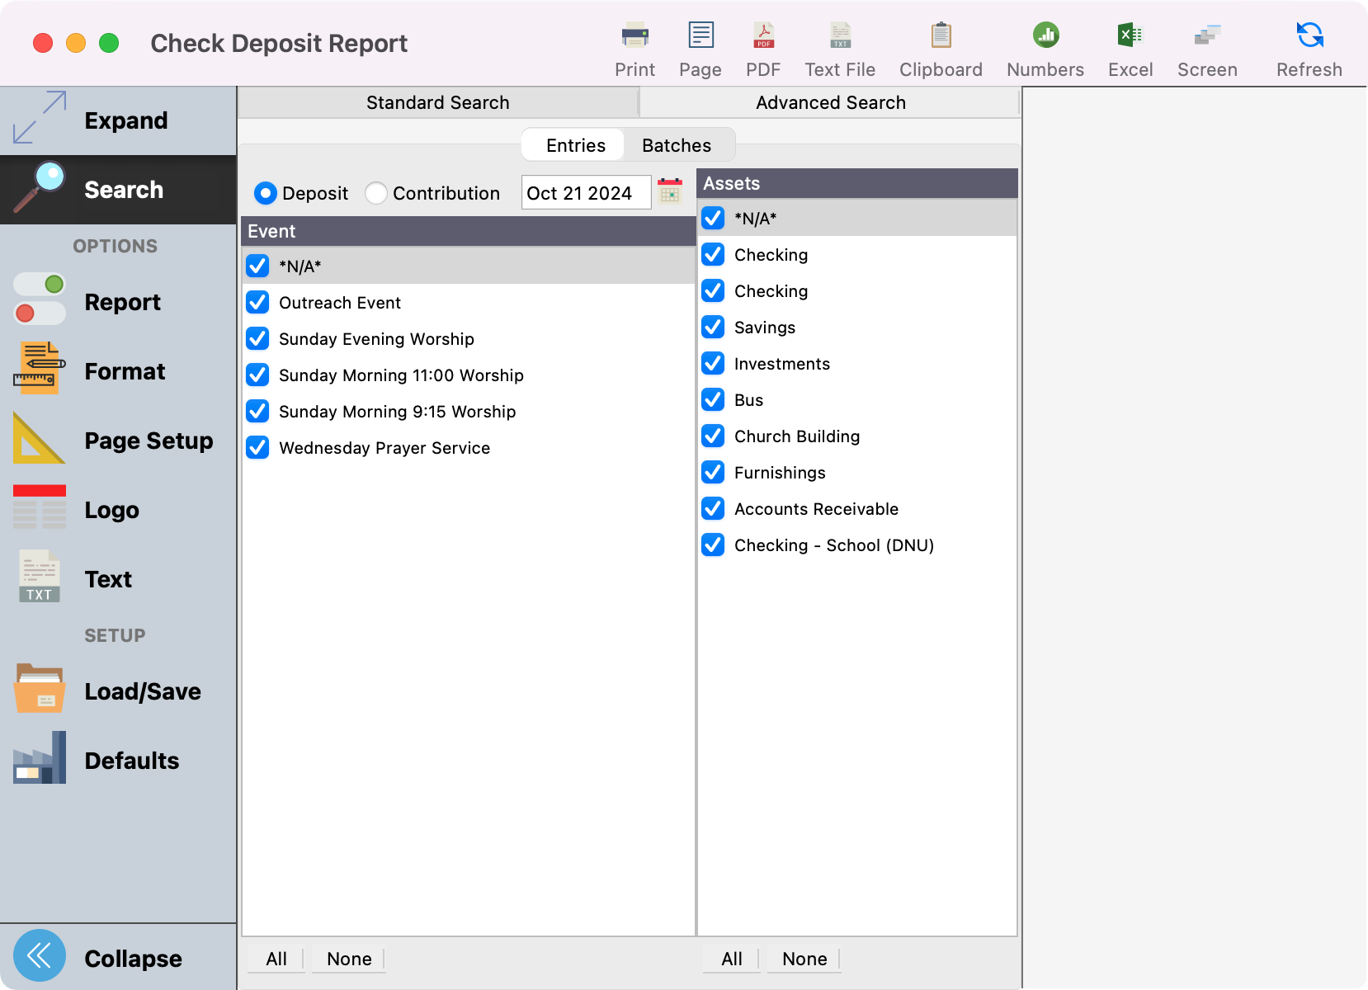Click the Oct 21 2024 date field

(586, 192)
